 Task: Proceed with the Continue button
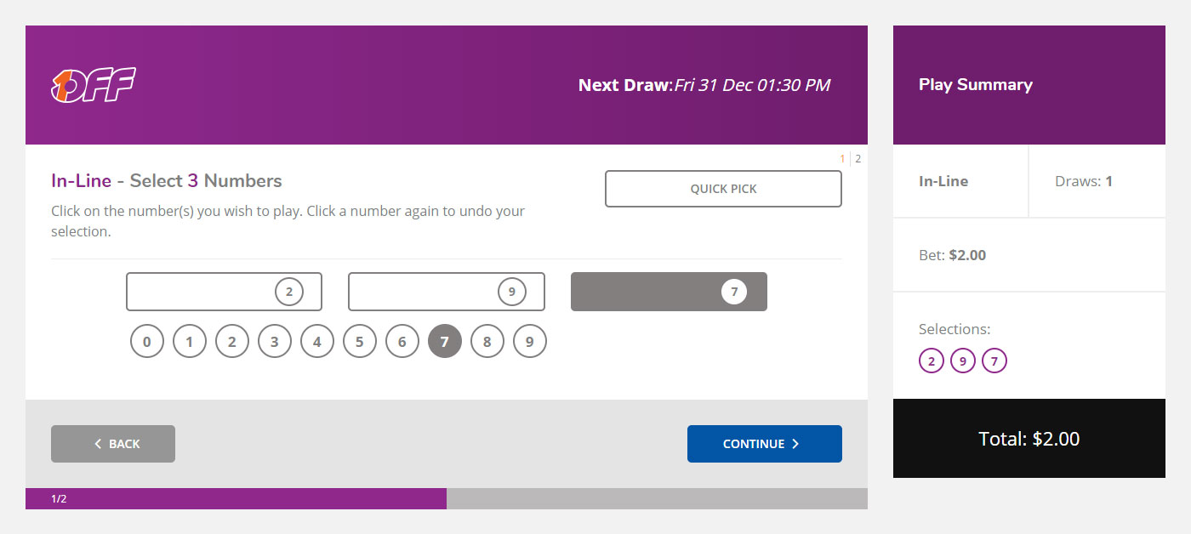coord(765,444)
